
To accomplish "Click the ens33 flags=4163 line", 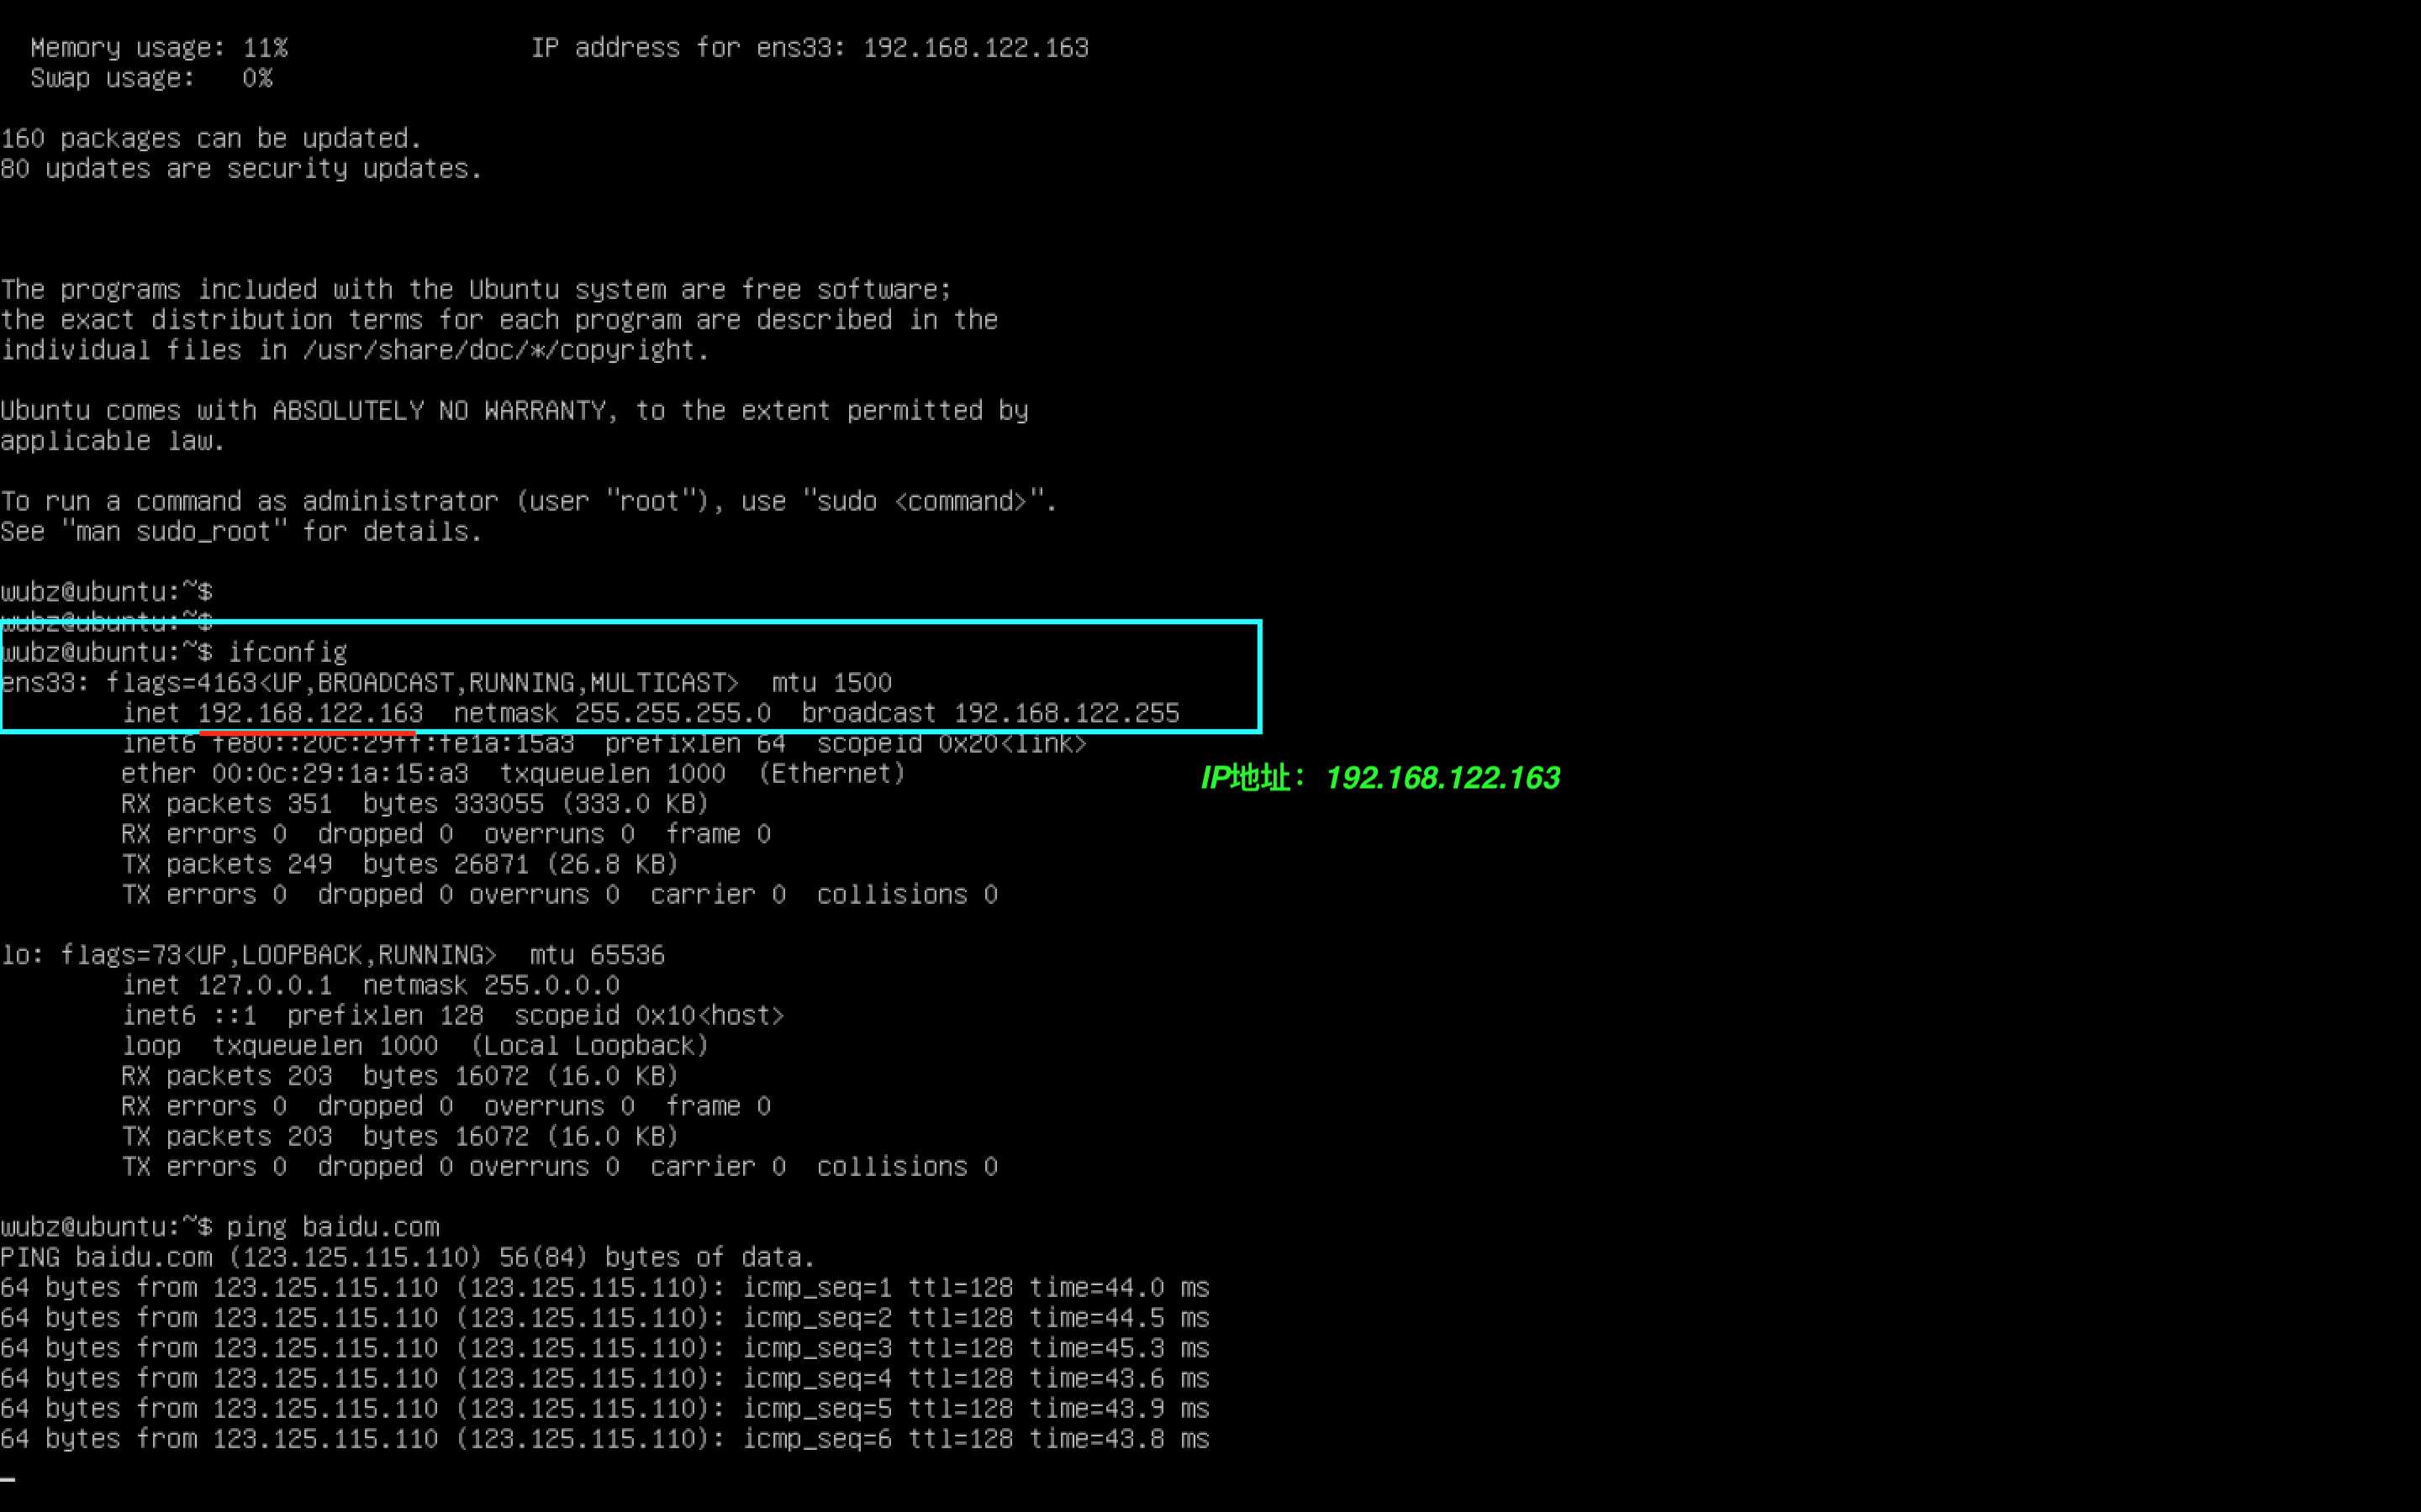I will click(x=446, y=683).
